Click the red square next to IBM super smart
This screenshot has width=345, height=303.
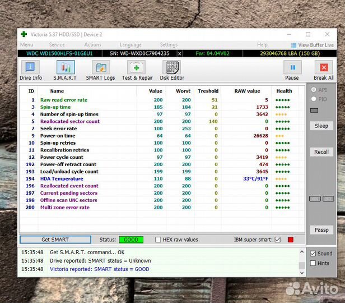click(x=291, y=240)
